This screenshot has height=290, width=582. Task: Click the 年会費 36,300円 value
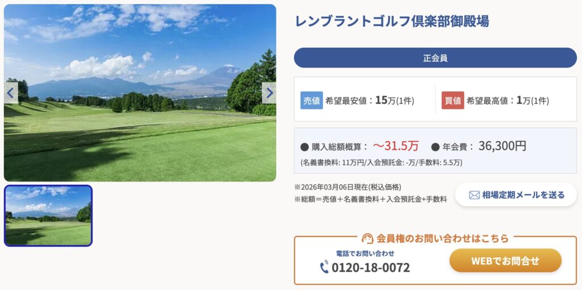coord(502,146)
